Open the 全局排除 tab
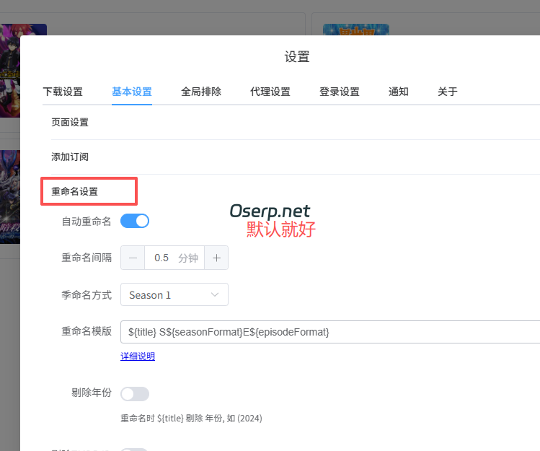Image resolution: width=540 pixels, height=451 pixels. [201, 92]
